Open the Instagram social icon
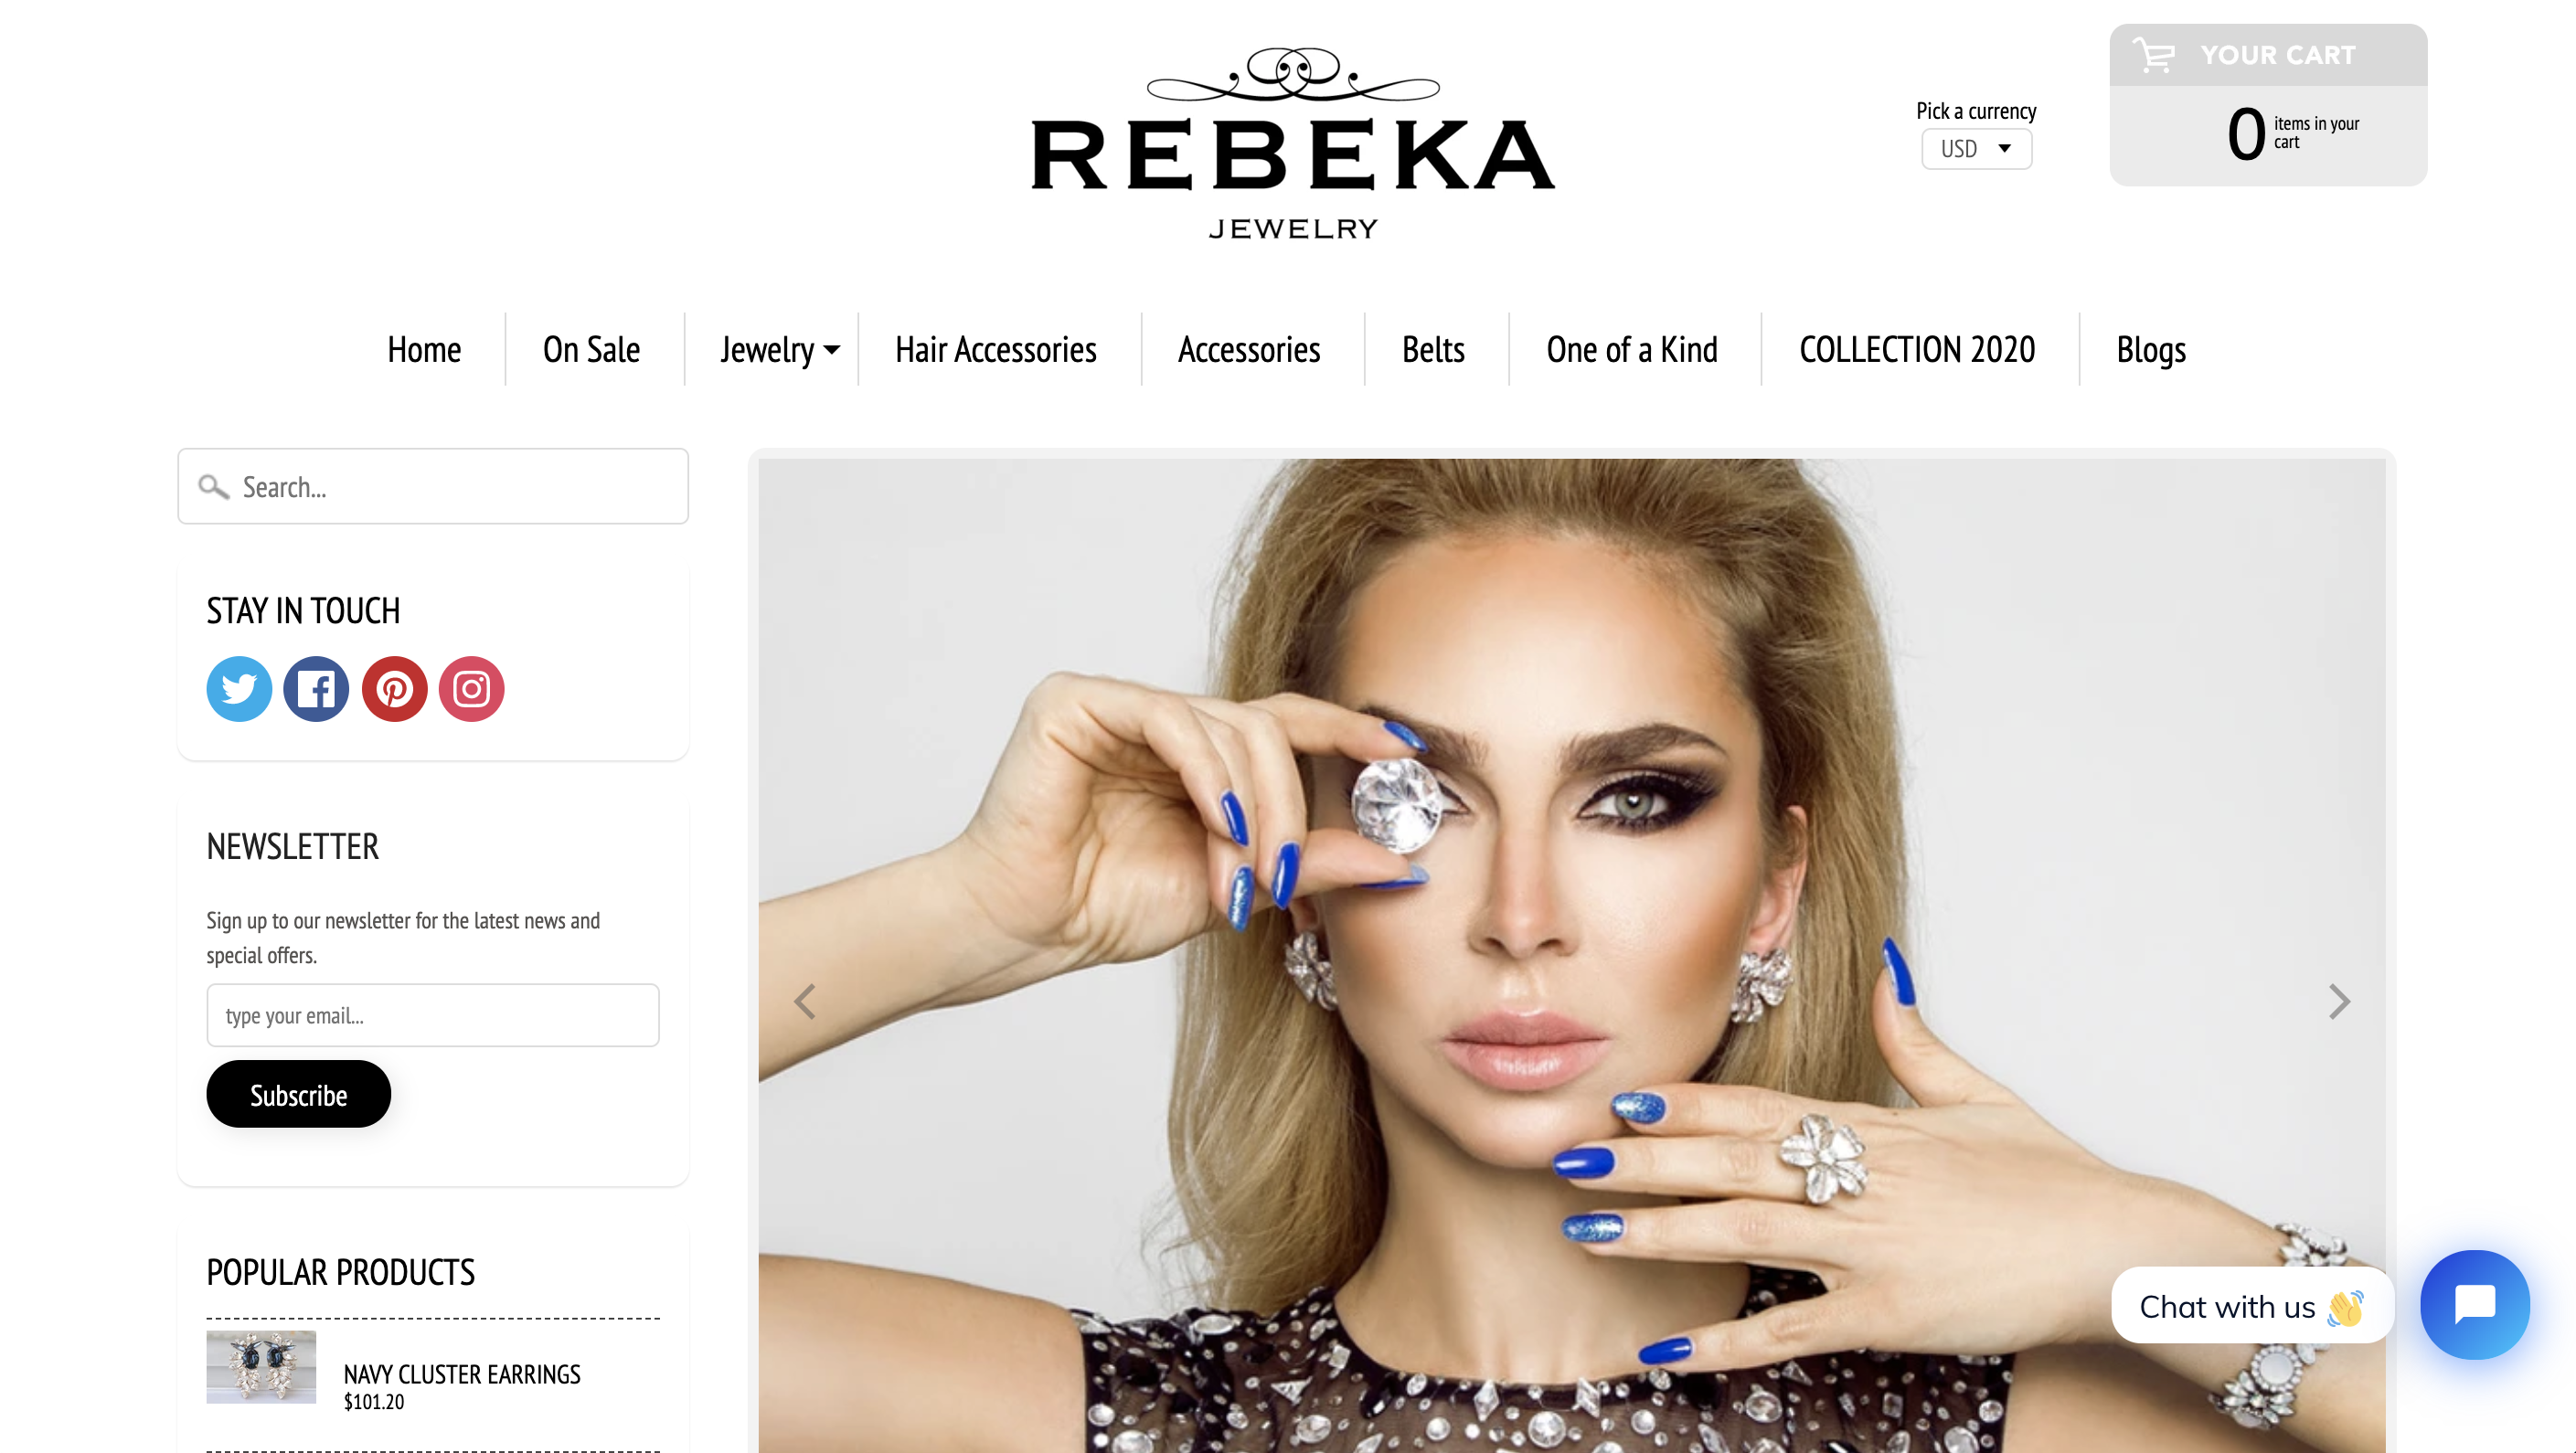 [x=471, y=689]
